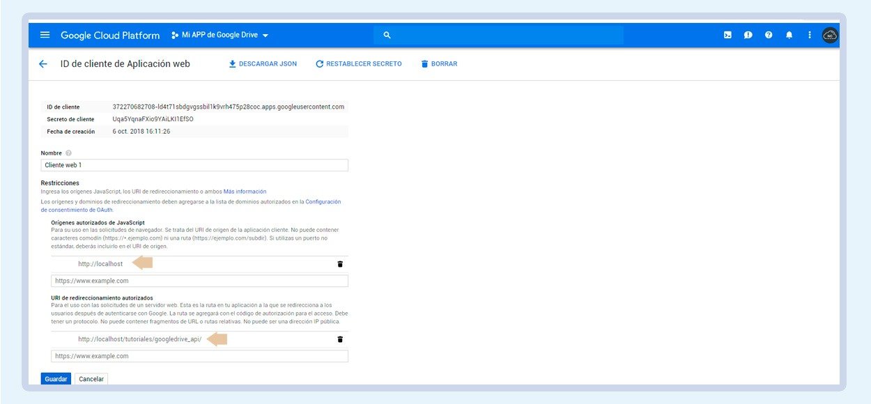Click the URI de redireccionamiento autorizados heading
This screenshot has width=871, height=404.
tap(102, 297)
